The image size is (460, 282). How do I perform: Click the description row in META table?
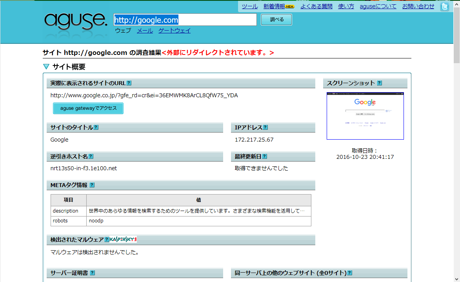[181, 211]
